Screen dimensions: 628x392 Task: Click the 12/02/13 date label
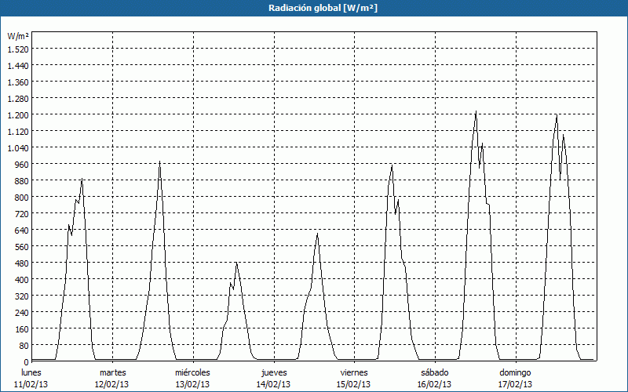112,384
